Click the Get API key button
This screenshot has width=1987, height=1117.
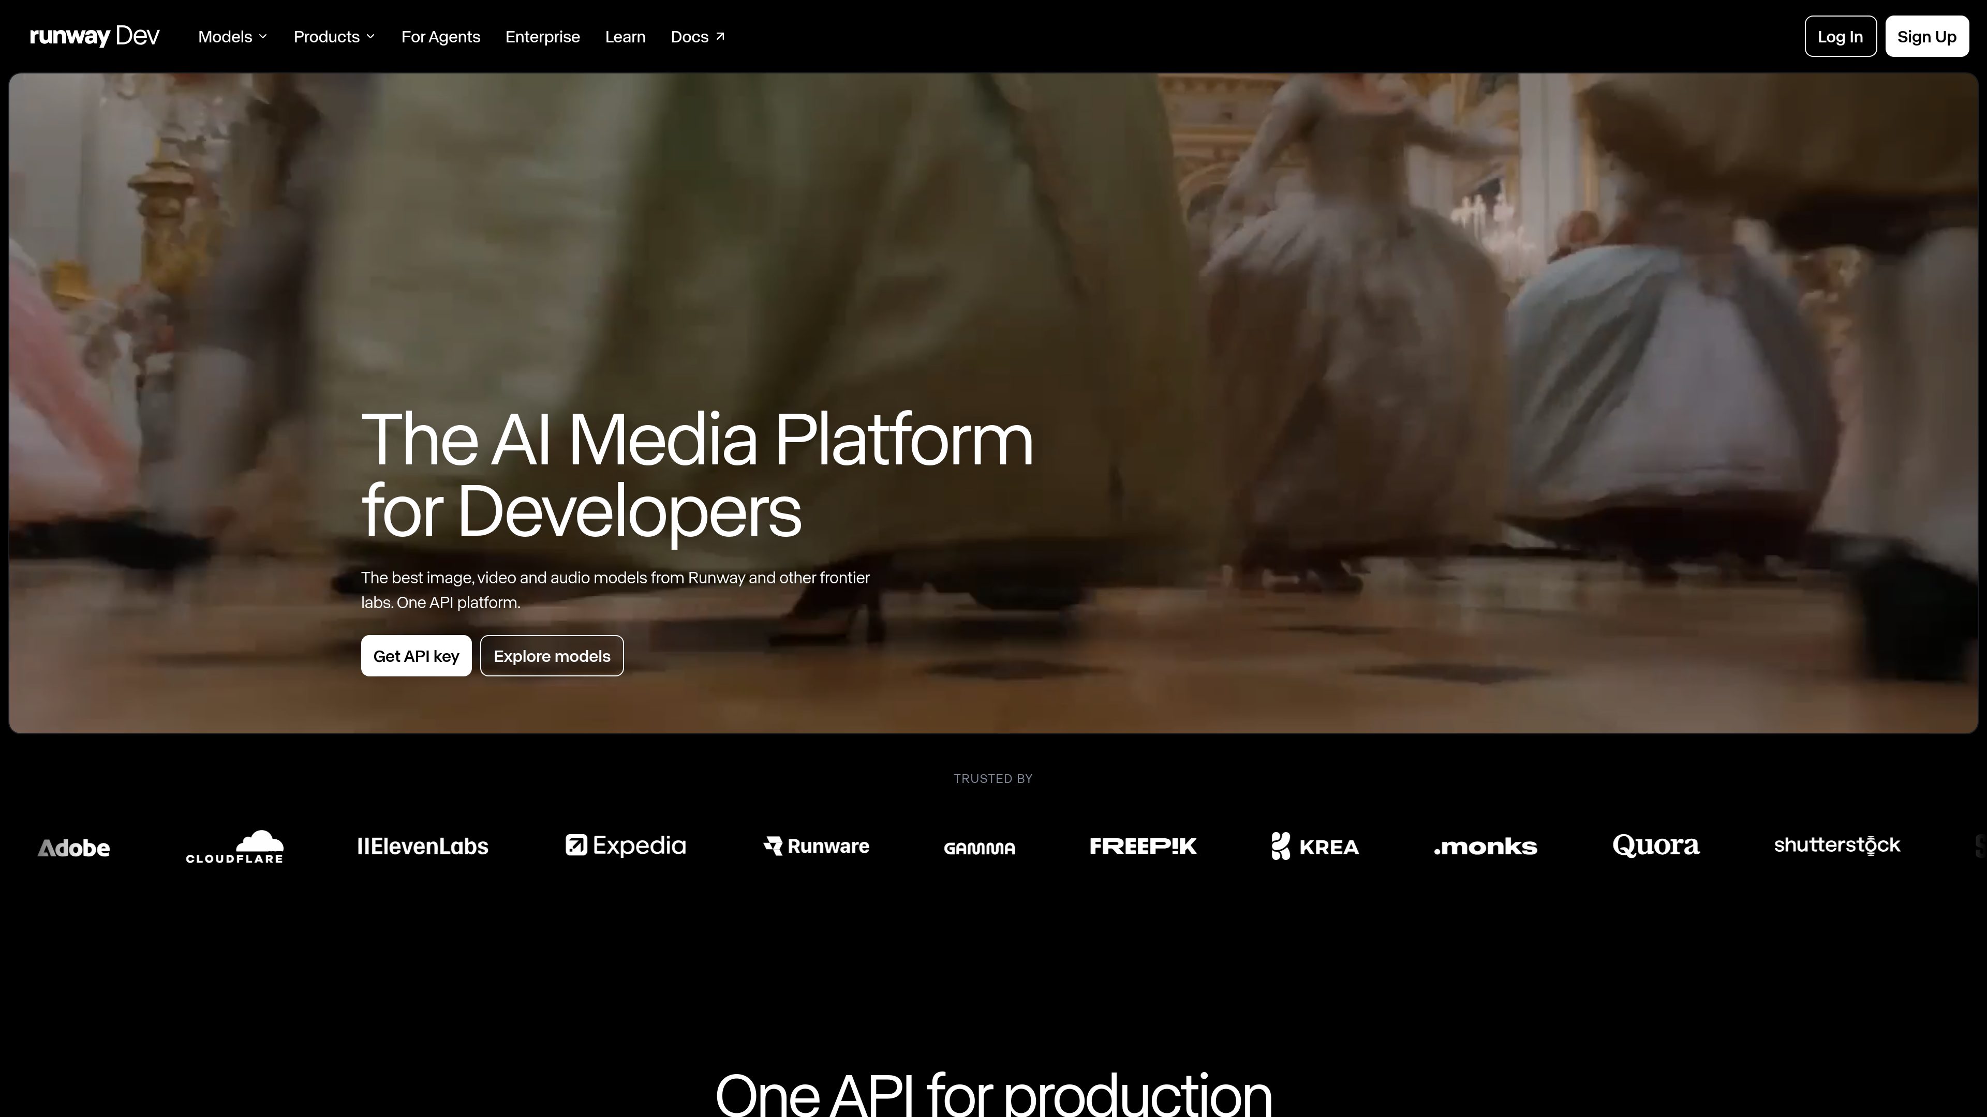(416, 655)
